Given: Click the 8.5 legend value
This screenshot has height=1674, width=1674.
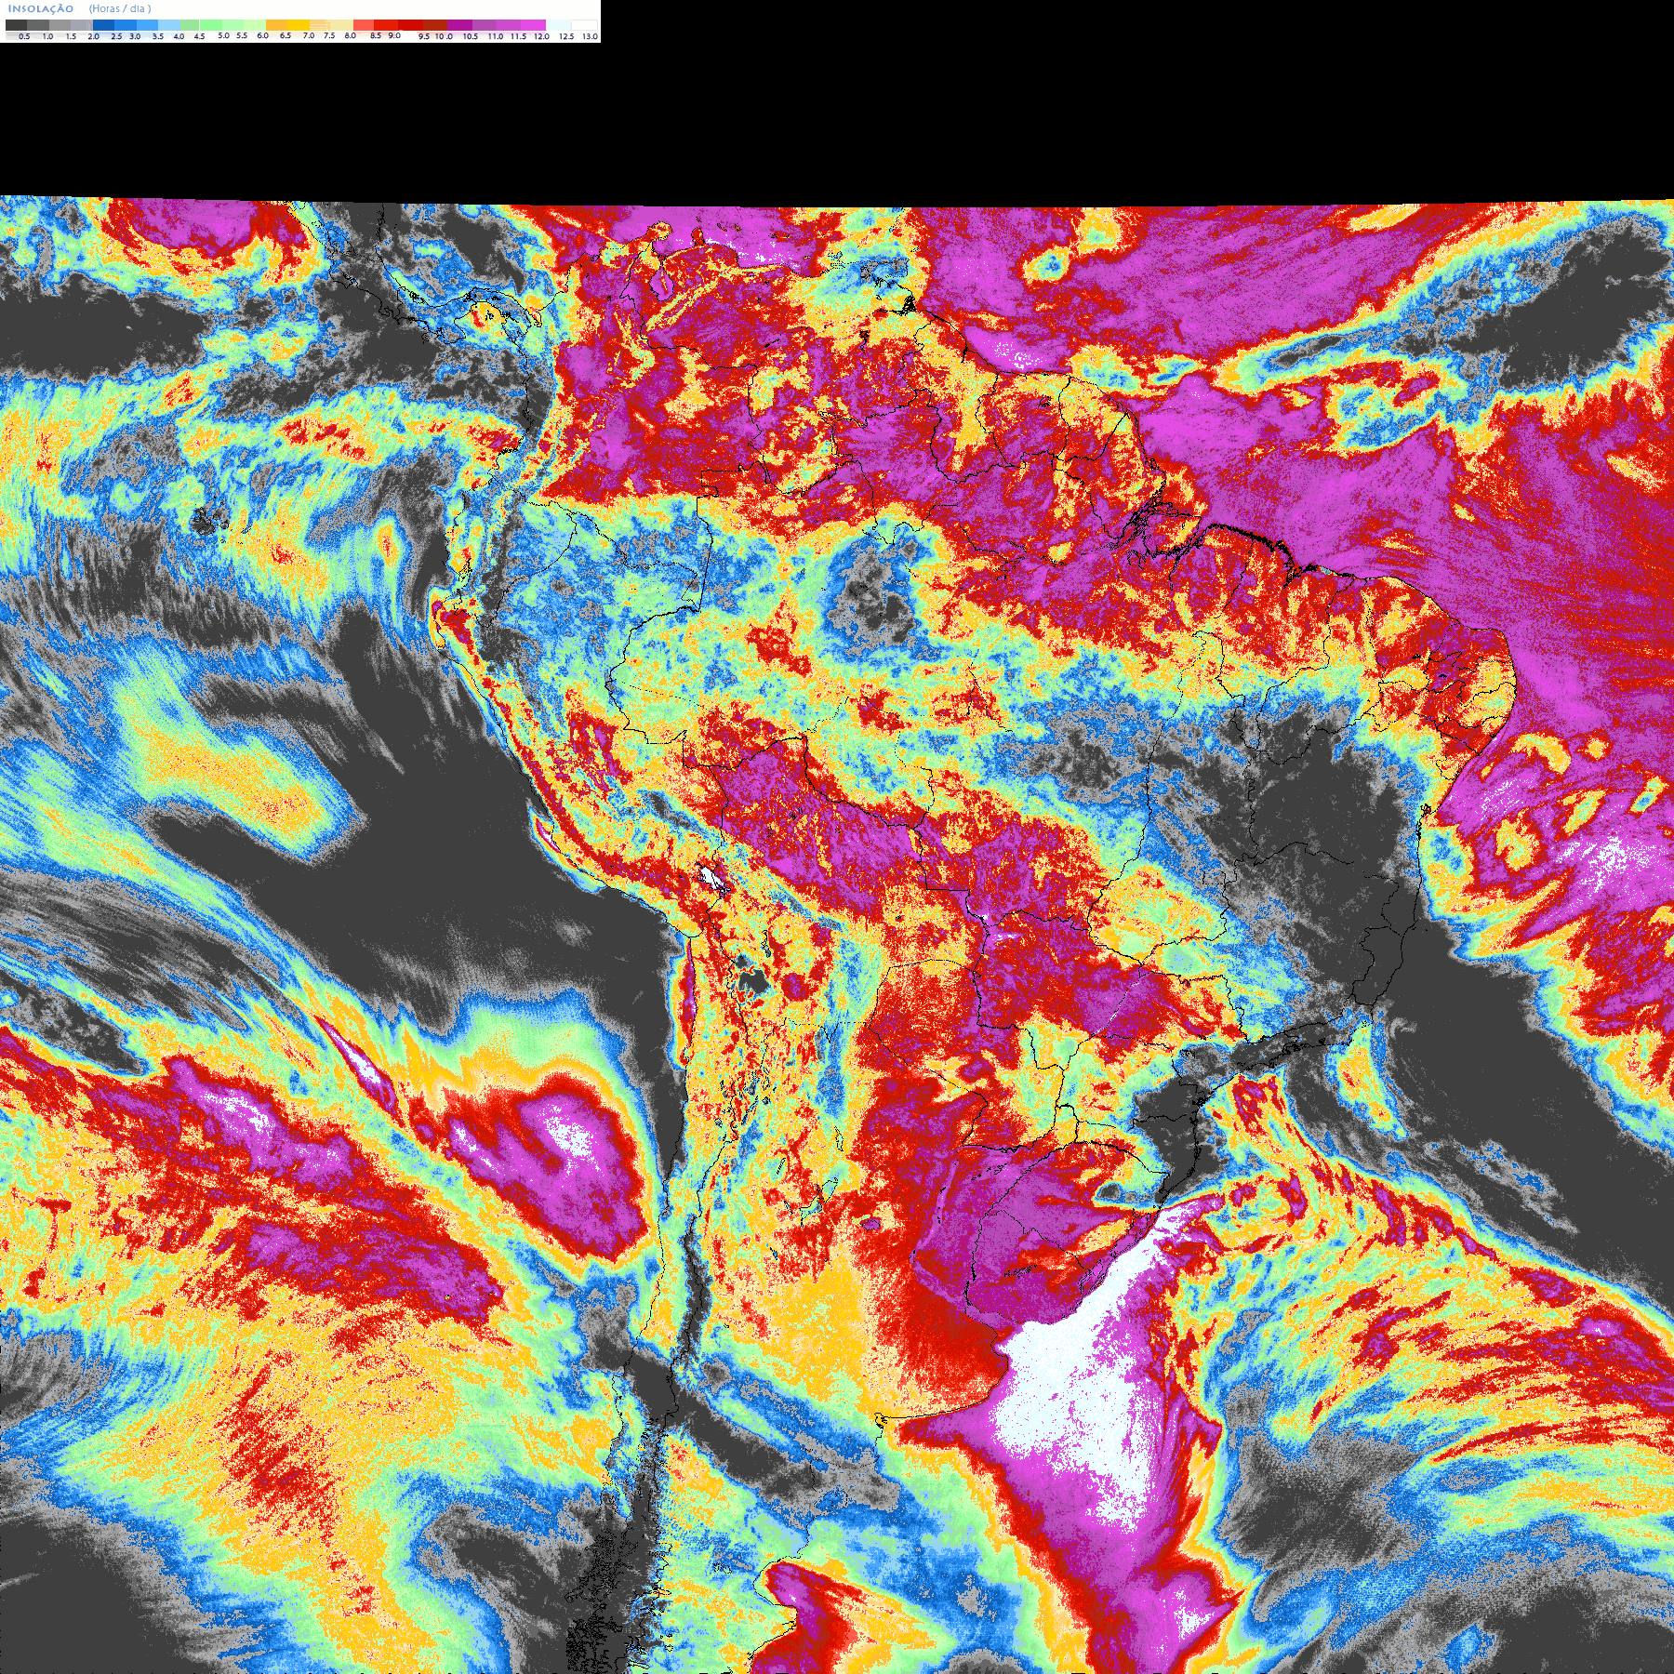Looking at the screenshot, I should coord(376,35).
